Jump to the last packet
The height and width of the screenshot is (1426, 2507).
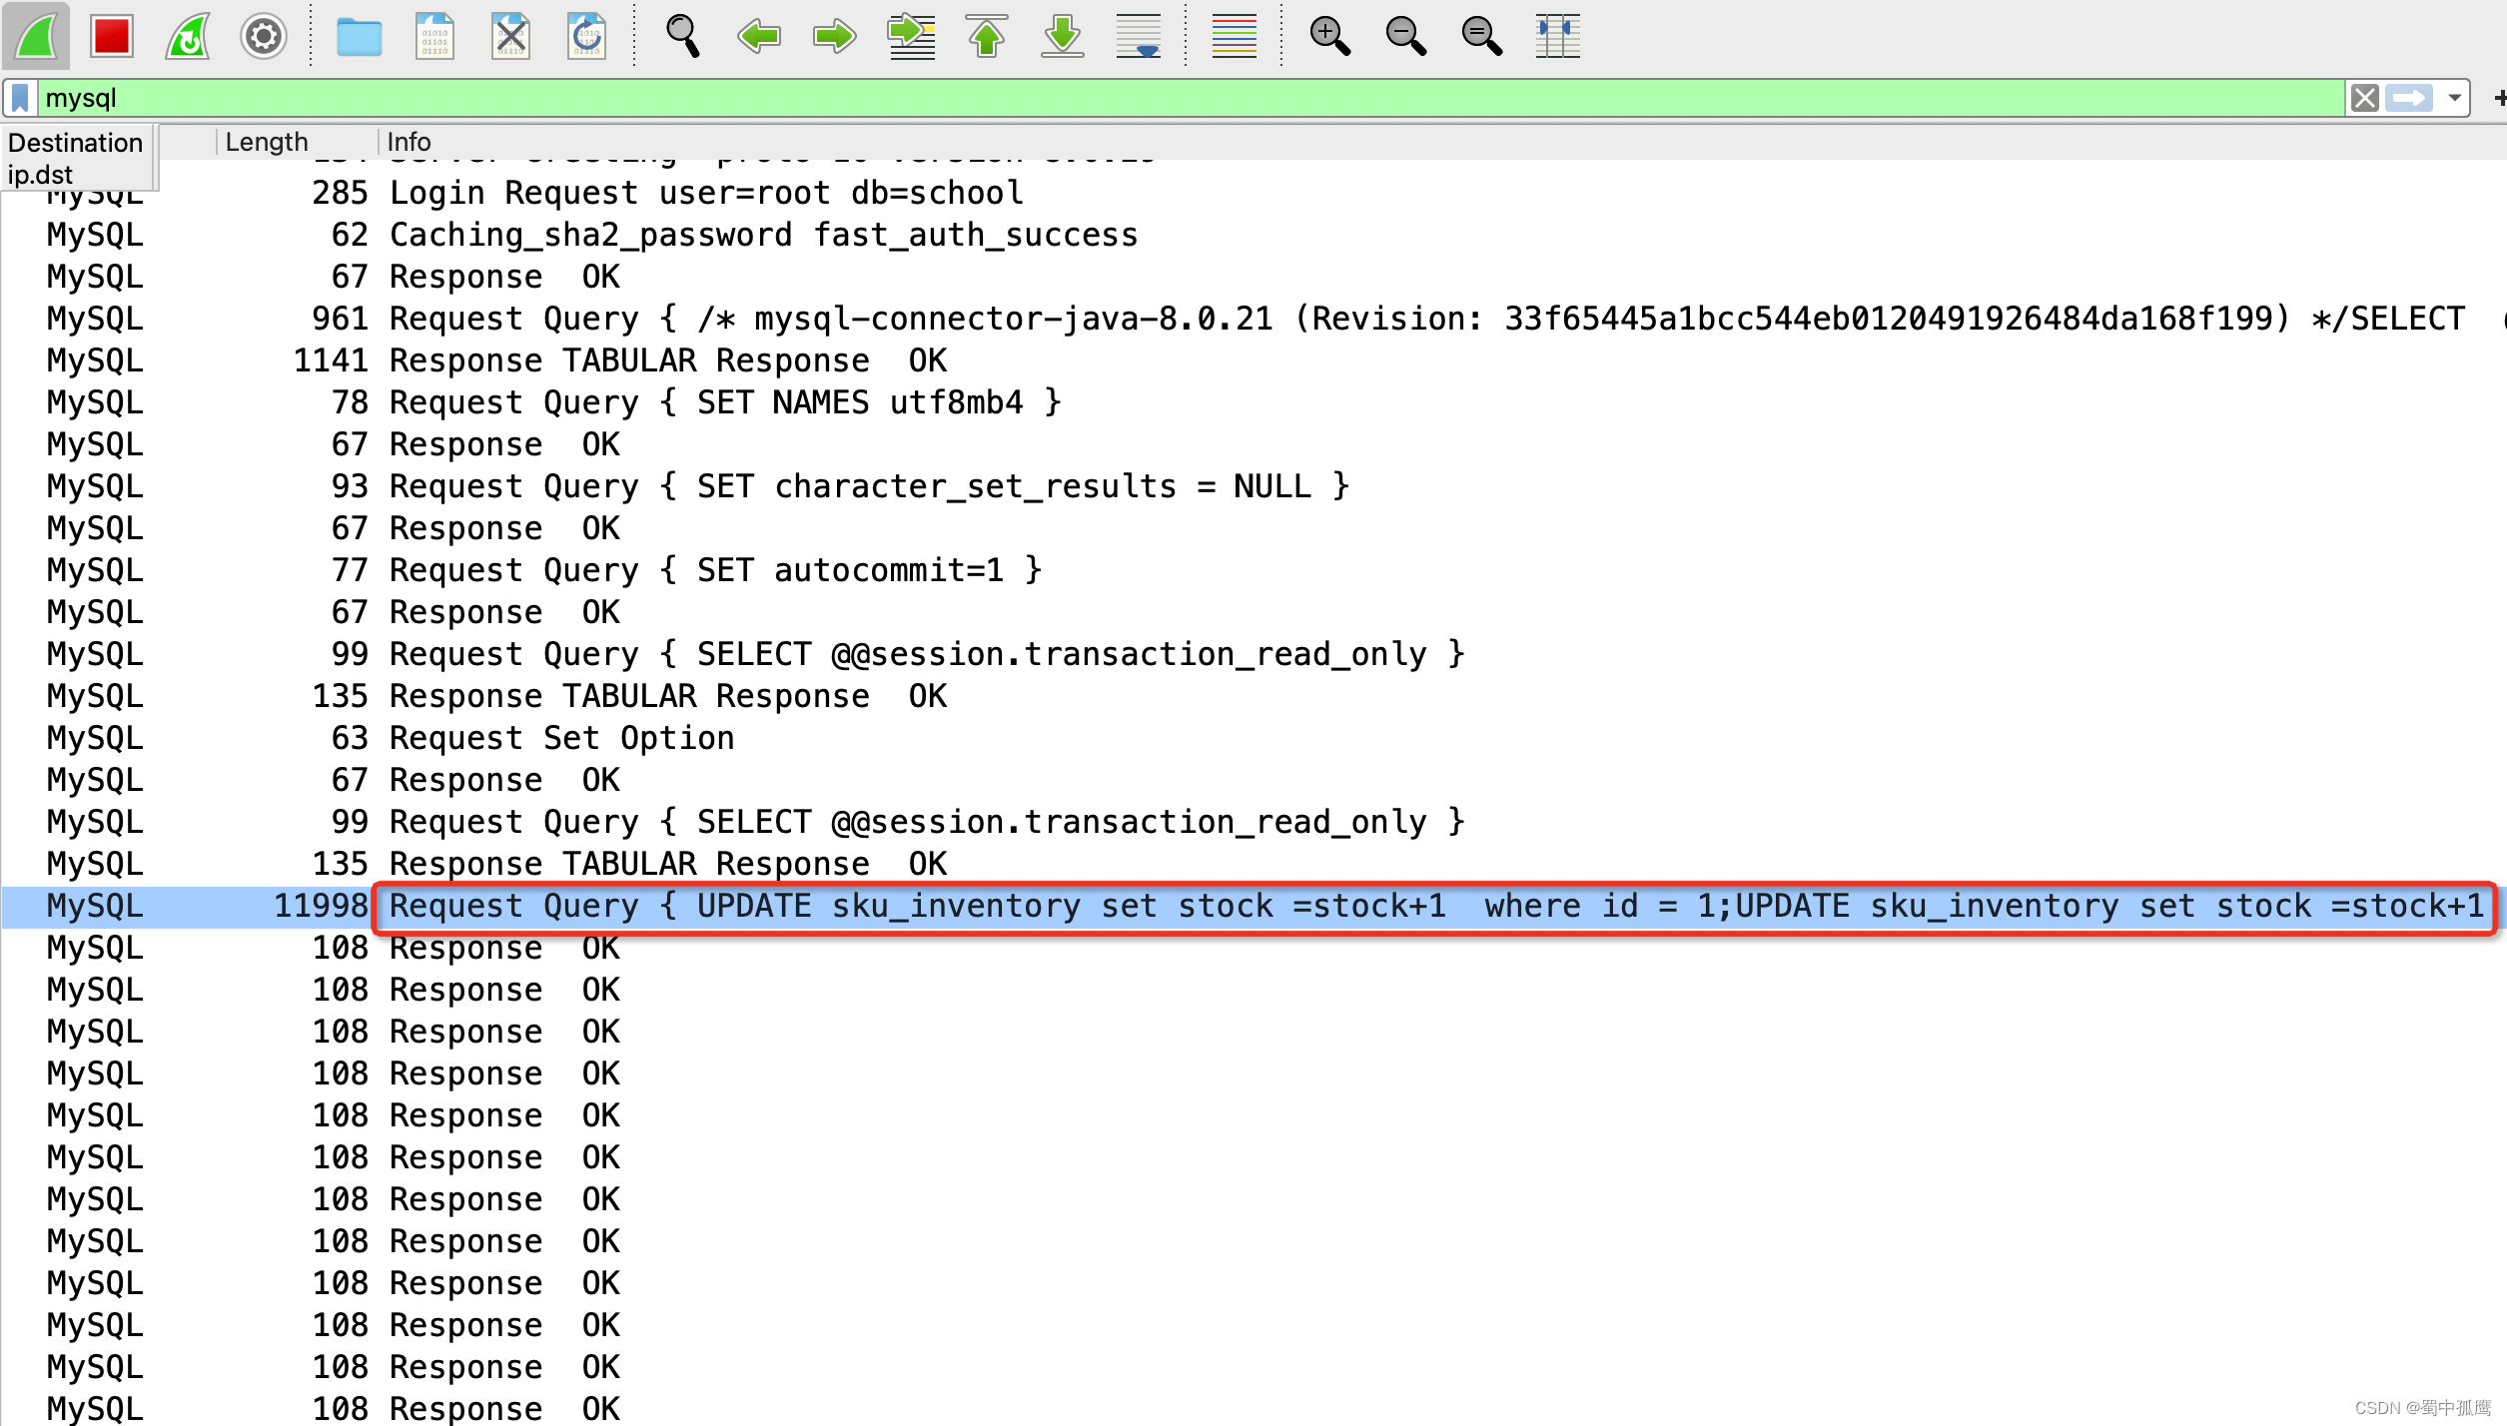1063,36
